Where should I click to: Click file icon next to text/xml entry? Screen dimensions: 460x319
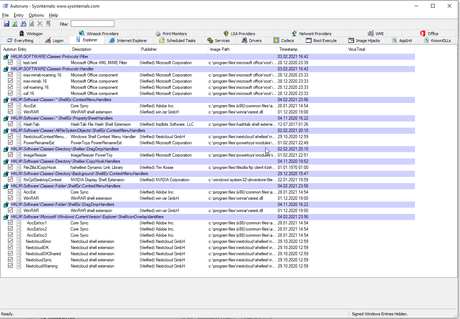[19, 63]
